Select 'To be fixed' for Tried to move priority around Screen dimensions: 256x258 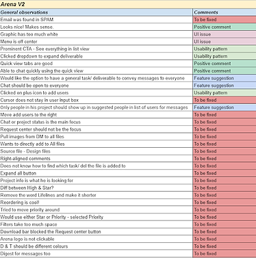click(225, 209)
